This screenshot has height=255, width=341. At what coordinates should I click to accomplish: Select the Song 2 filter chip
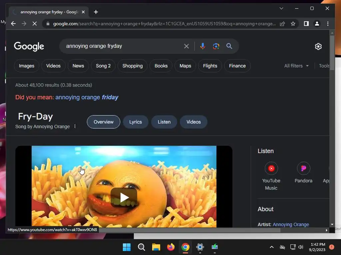coord(103,66)
